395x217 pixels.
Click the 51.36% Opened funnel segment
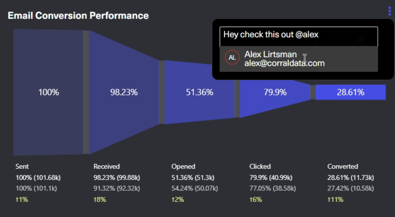coord(199,92)
